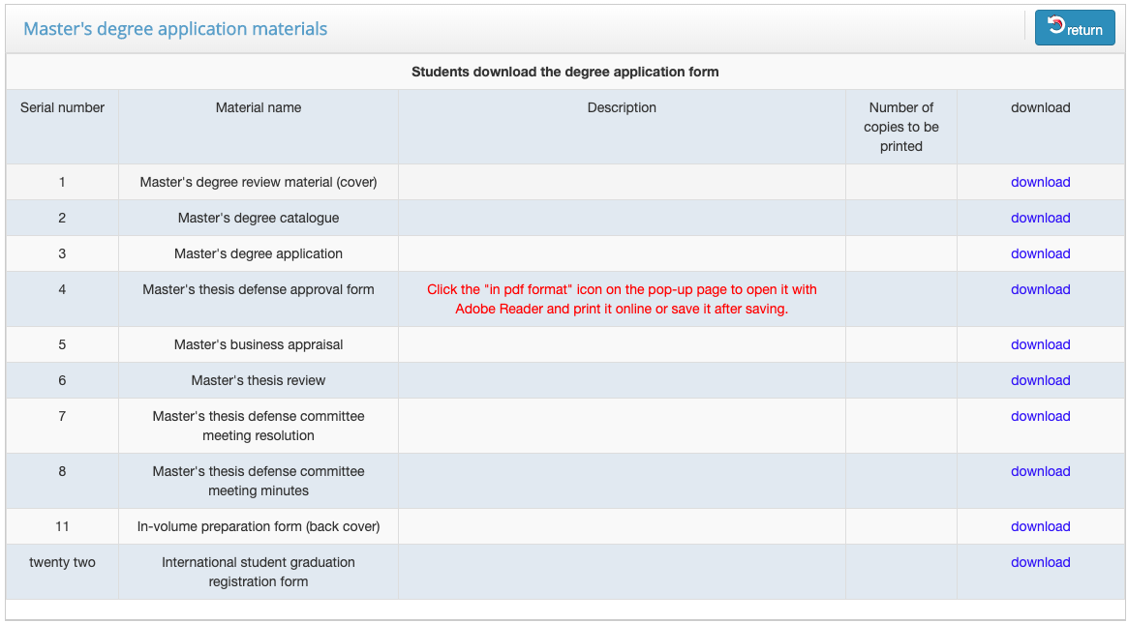The image size is (1128, 623).
Task: Click the Material name column header
Action: (259, 107)
